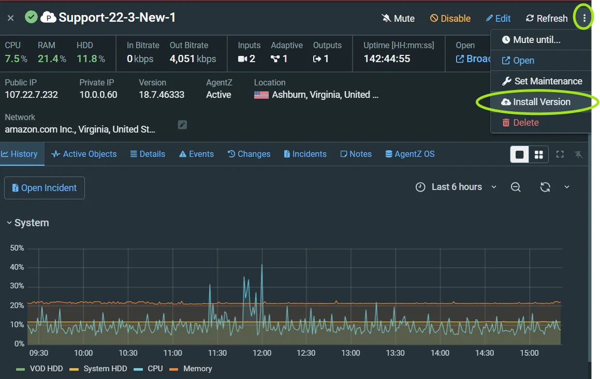Mute the Support-22-3-New-1 broadcaster
600x379 pixels.
(398, 18)
